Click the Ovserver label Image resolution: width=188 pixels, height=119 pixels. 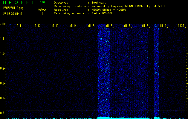coord(61,2)
